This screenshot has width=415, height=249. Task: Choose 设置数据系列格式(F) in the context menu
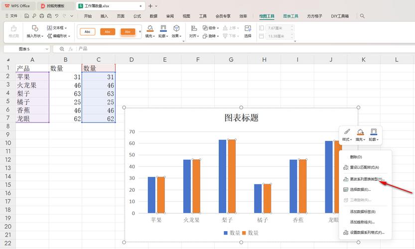(365, 233)
